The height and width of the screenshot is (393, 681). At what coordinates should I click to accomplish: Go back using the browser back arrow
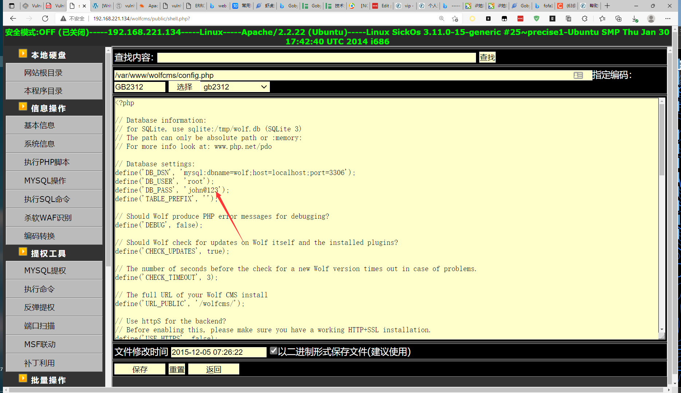tap(13, 19)
